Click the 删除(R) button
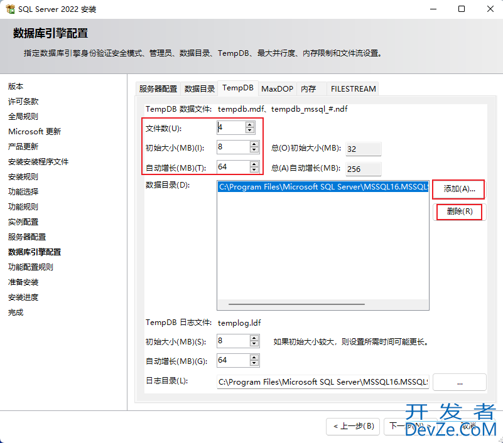The image size is (503, 443). [x=459, y=211]
